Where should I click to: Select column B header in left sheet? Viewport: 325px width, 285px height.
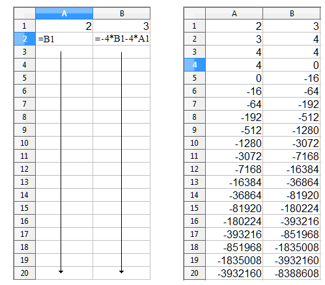click(x=122, y=14)
